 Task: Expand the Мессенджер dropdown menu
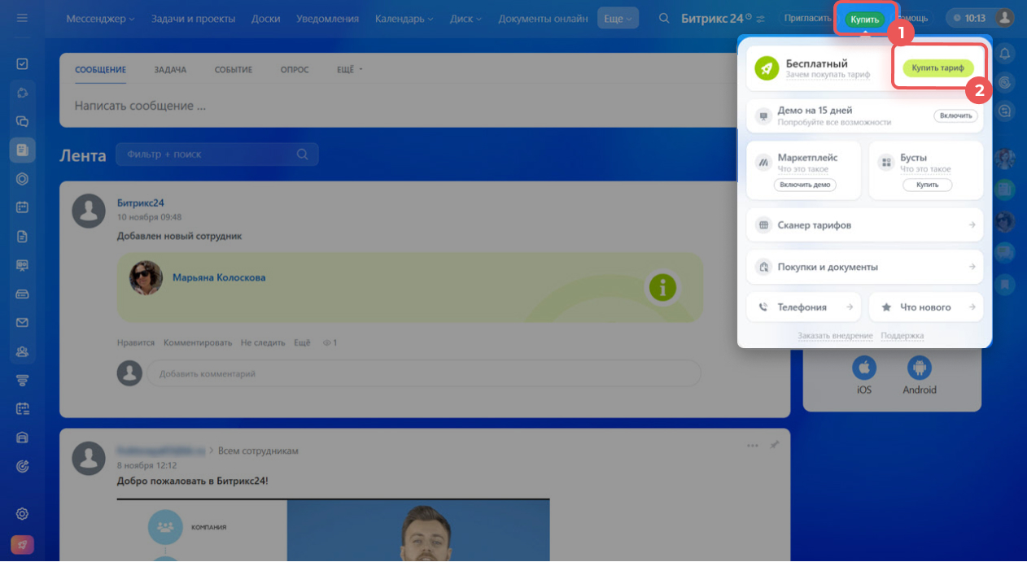click(100, 18)
